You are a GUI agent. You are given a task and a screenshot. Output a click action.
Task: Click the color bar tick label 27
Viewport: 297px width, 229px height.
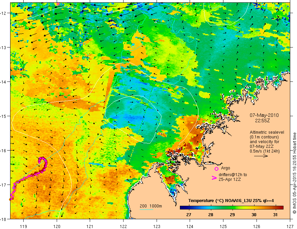[189, 215]
